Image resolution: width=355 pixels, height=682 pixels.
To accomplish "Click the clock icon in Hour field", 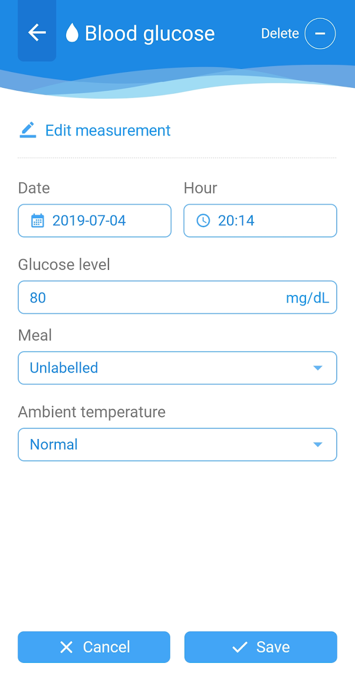I will click(203, 221).
